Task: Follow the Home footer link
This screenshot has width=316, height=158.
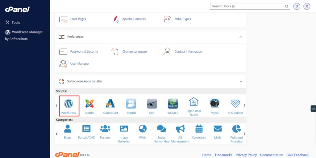Action: (207, 155)
